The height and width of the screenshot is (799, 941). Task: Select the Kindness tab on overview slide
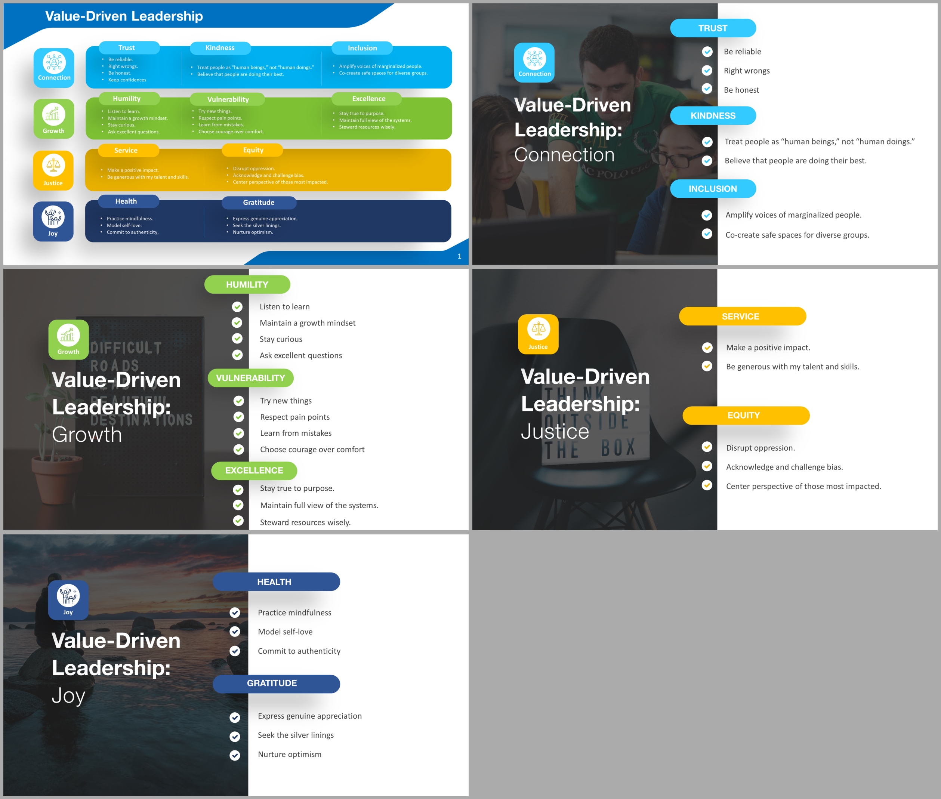(220, 48)
